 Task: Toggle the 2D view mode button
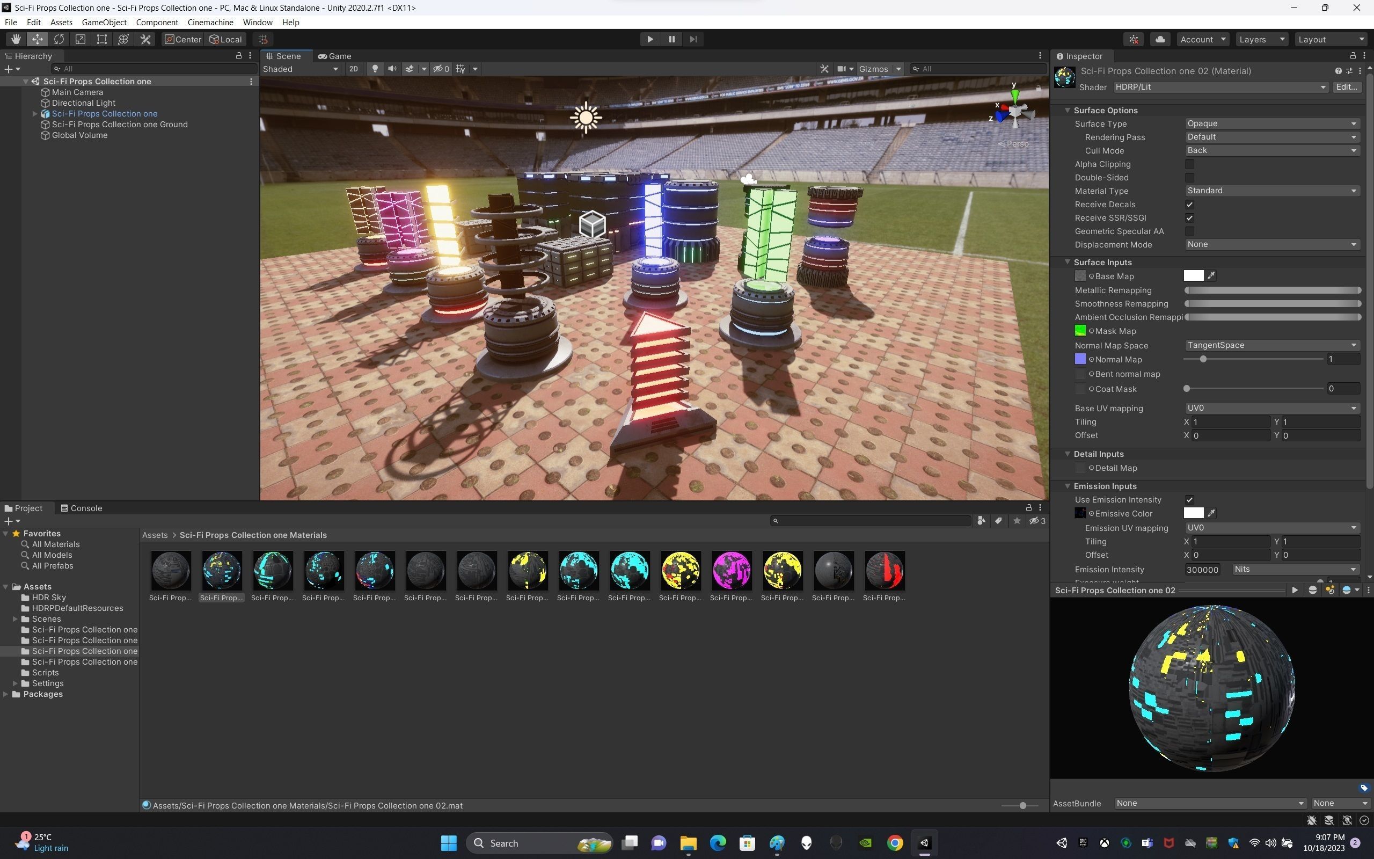pos(353,69)
